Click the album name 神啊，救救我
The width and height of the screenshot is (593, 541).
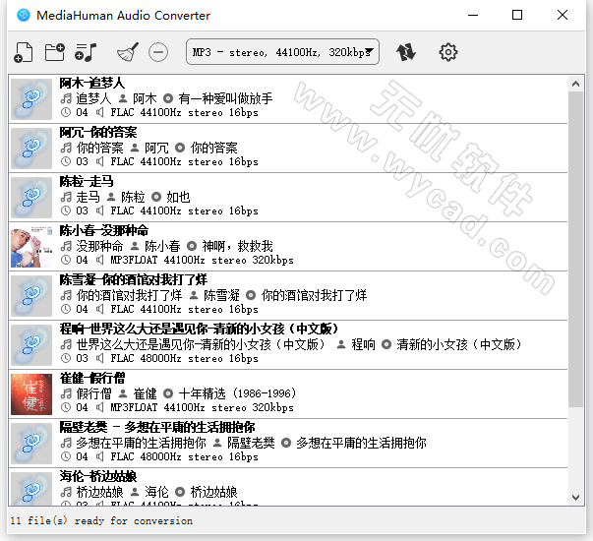click(x=238, y=246)
